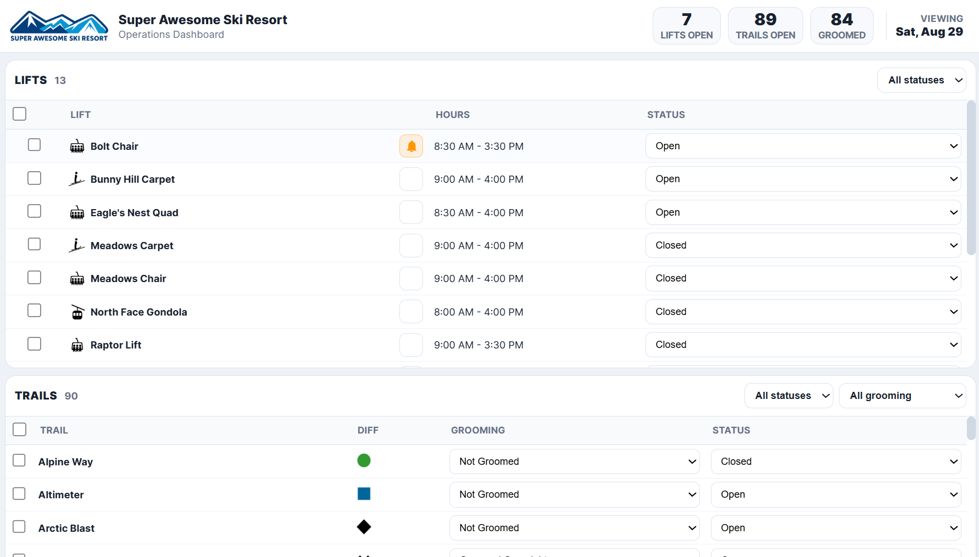Toggle the alert button for Meadows Chair
979x557 pixels.
[x=411, y=278]
